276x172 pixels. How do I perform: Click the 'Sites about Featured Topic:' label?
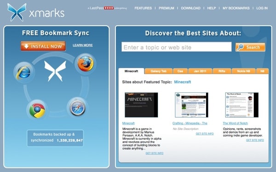pos(147,82)
